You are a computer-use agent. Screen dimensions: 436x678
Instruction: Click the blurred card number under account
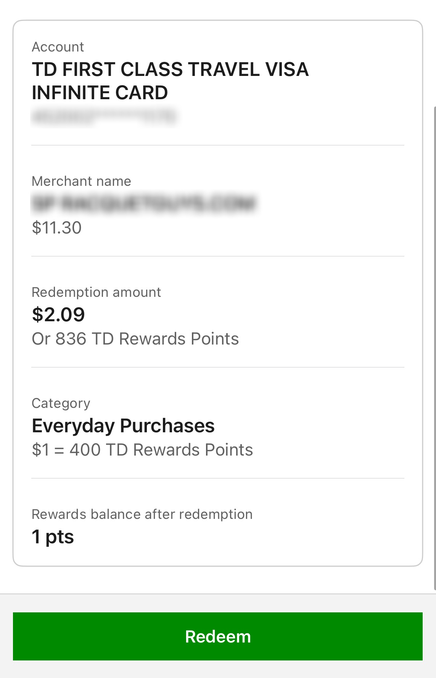(104, 116)
